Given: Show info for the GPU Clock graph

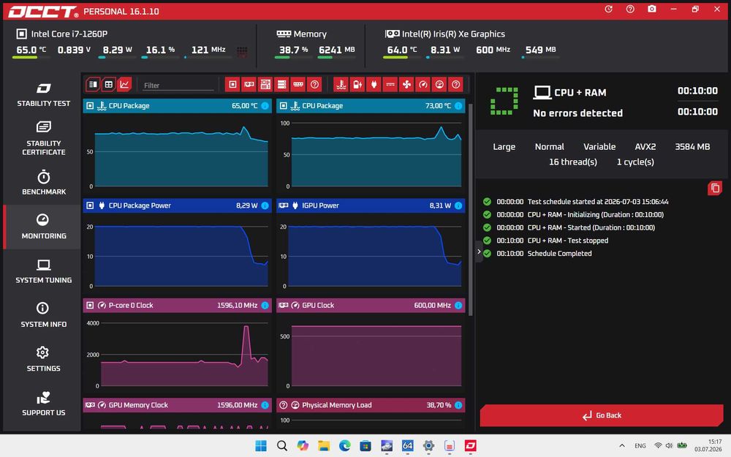Looking at the screenshot, I should [x=458, y=306].
